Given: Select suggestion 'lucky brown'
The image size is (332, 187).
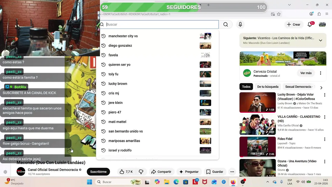Looking at the screenshot, I should (x=157, y=84).
